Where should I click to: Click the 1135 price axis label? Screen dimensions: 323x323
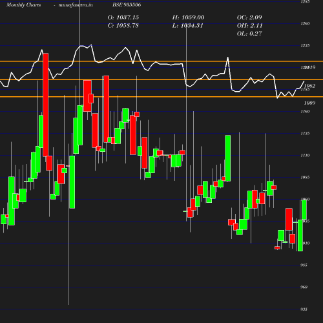click(x=305, y=134)
